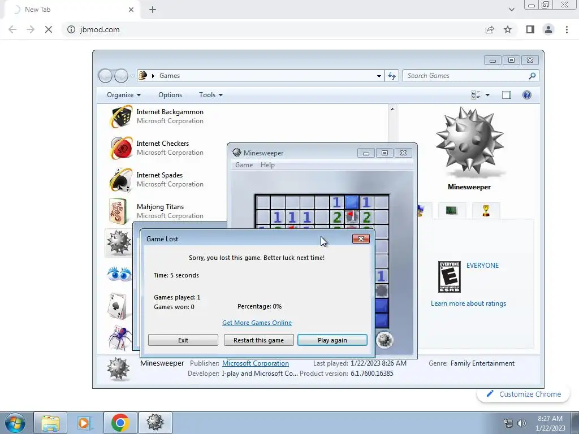
Task: Open the Purble Place eyes icon
Action: point(119,274)
